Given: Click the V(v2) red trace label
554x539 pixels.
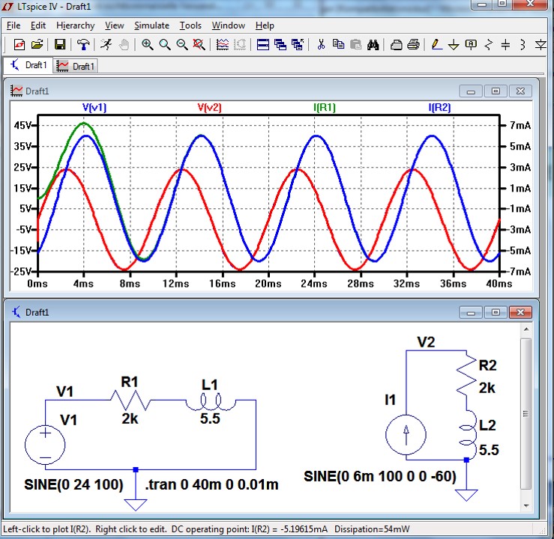Looking at the screenshot, I should click(x=209, y=107).
